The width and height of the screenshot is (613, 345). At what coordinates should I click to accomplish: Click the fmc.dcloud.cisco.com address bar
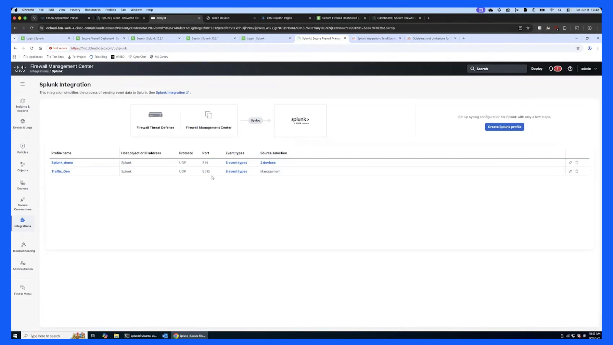click(99, 48)
